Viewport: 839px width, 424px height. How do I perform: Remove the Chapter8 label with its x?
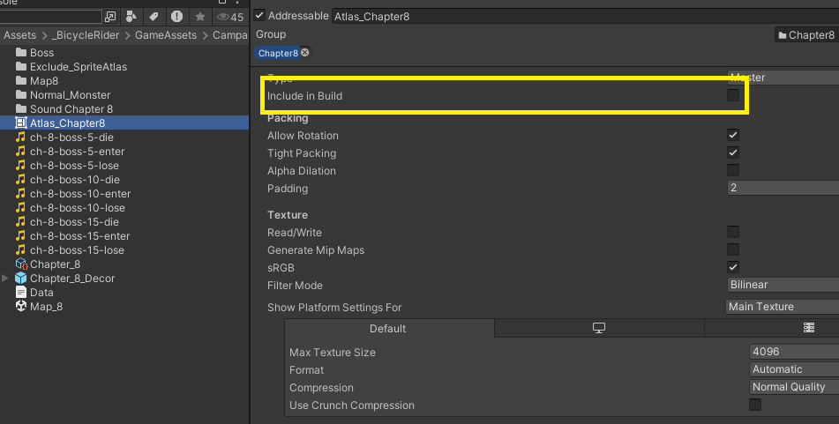coord(305,52)
